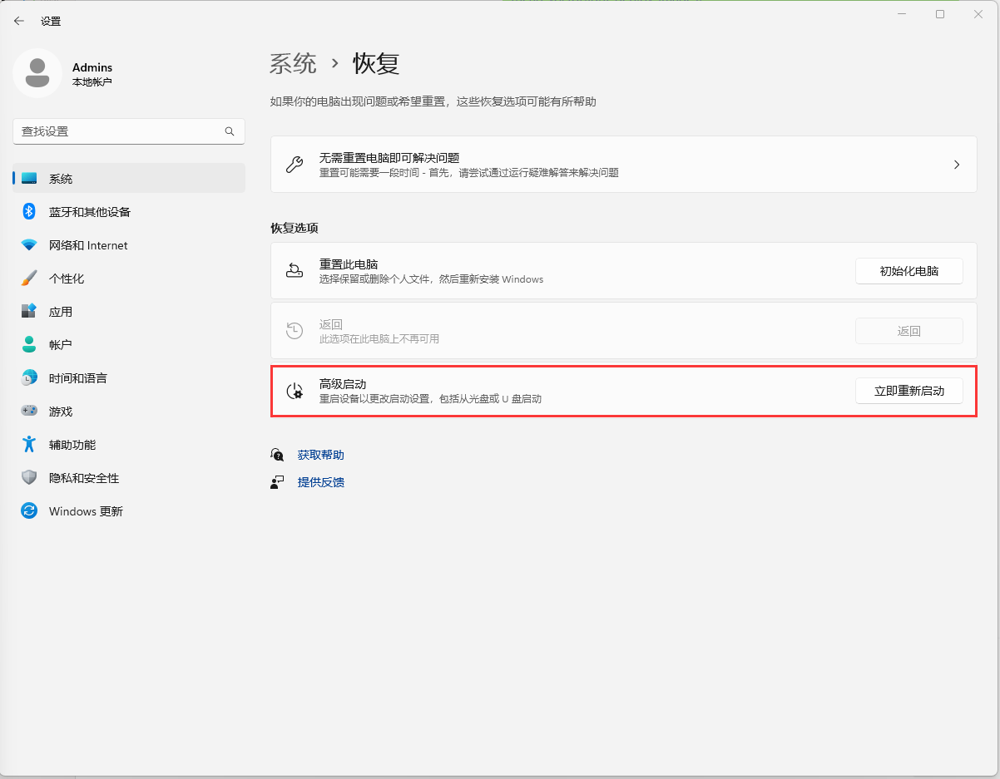Open the 获取帮助 link

pyautogui.click(x=321, y=455)
